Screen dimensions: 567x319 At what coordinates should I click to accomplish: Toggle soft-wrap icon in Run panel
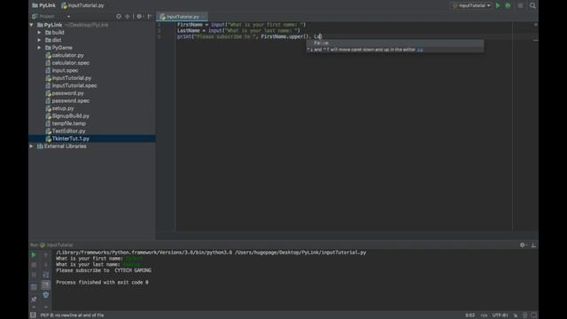pyautogui.click(x=45, y=275)
